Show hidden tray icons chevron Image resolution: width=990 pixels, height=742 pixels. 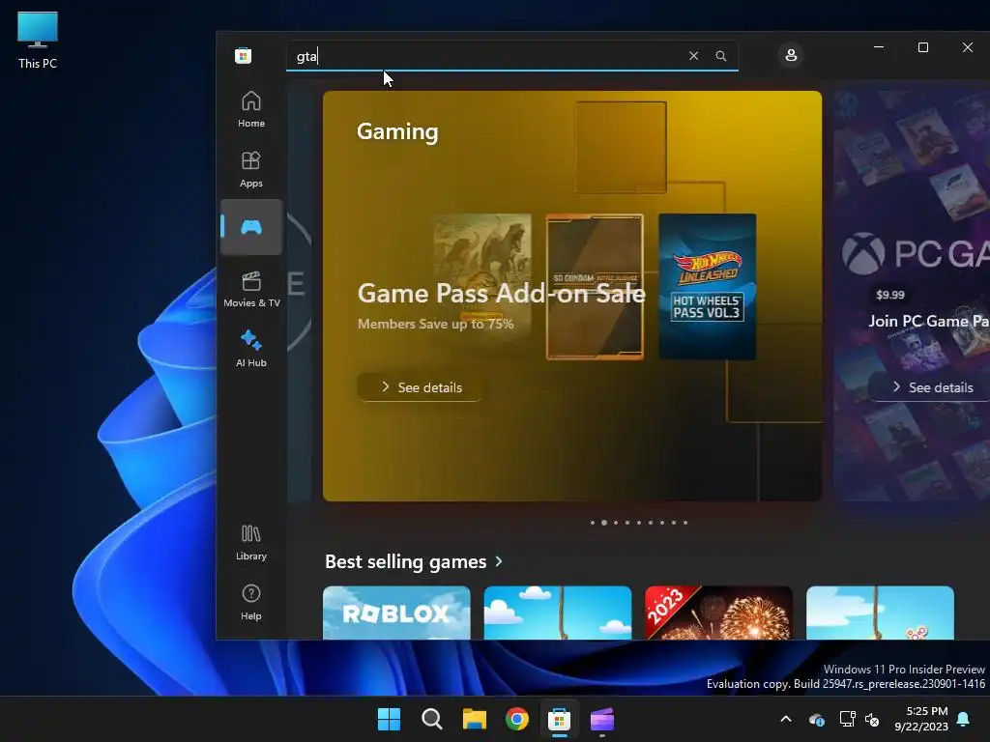[786, 719]
